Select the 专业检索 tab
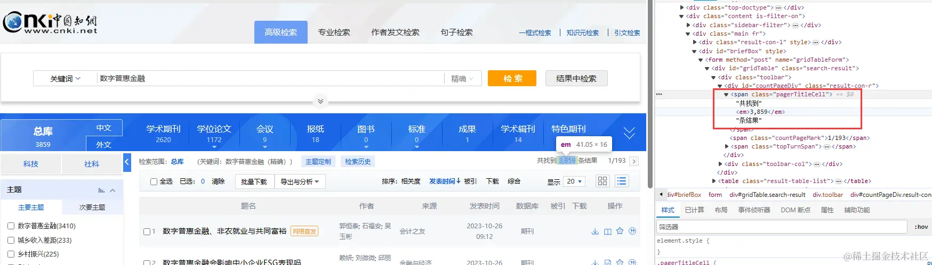932x265 pixels. (x=334, y=32)
